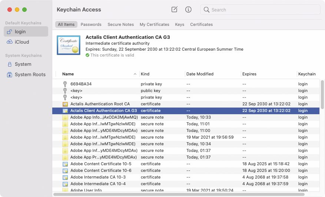Click the note icon of the Today, 11:01 row
This screenshot has width=325, height=197.
65,124
